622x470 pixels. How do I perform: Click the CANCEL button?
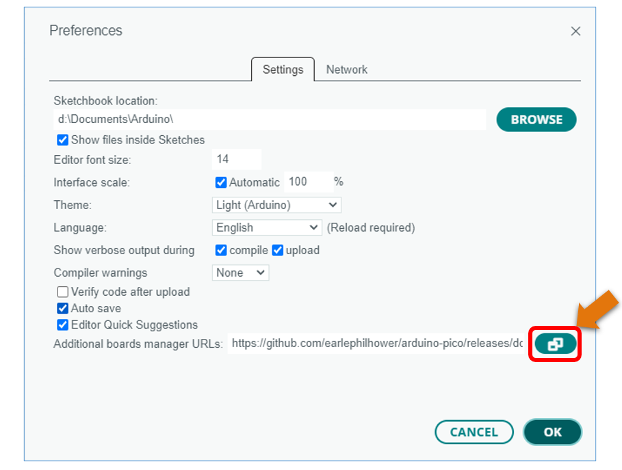tap(474, 432)
